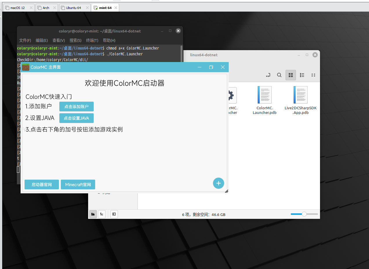
Task: Select the ColorMC.Launcher executable gear icon
Action: tap(232, 95)
